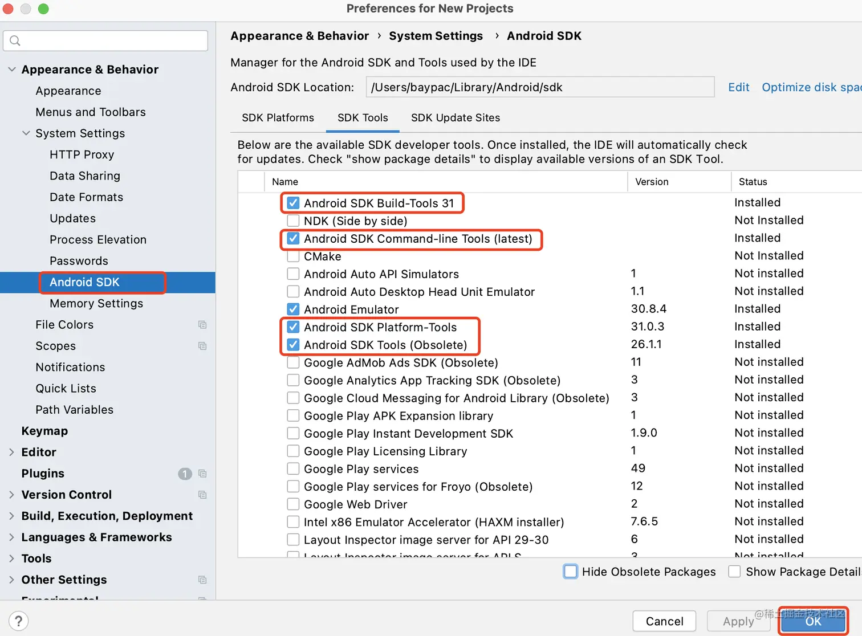Uncheck Android Emulator checkbox

293,309
